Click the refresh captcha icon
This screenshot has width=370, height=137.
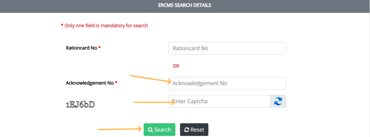click(278, 101)
